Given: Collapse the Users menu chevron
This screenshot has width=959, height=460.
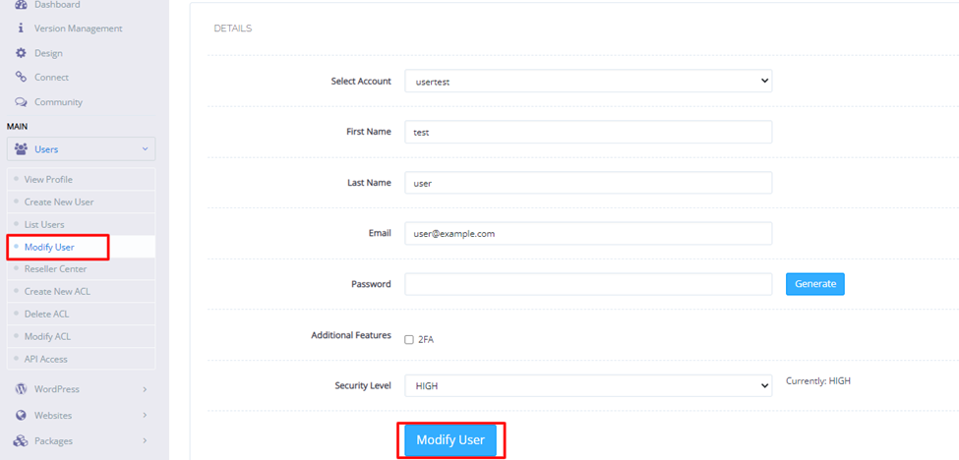Looking at the screenshot, I should point(145,149).
